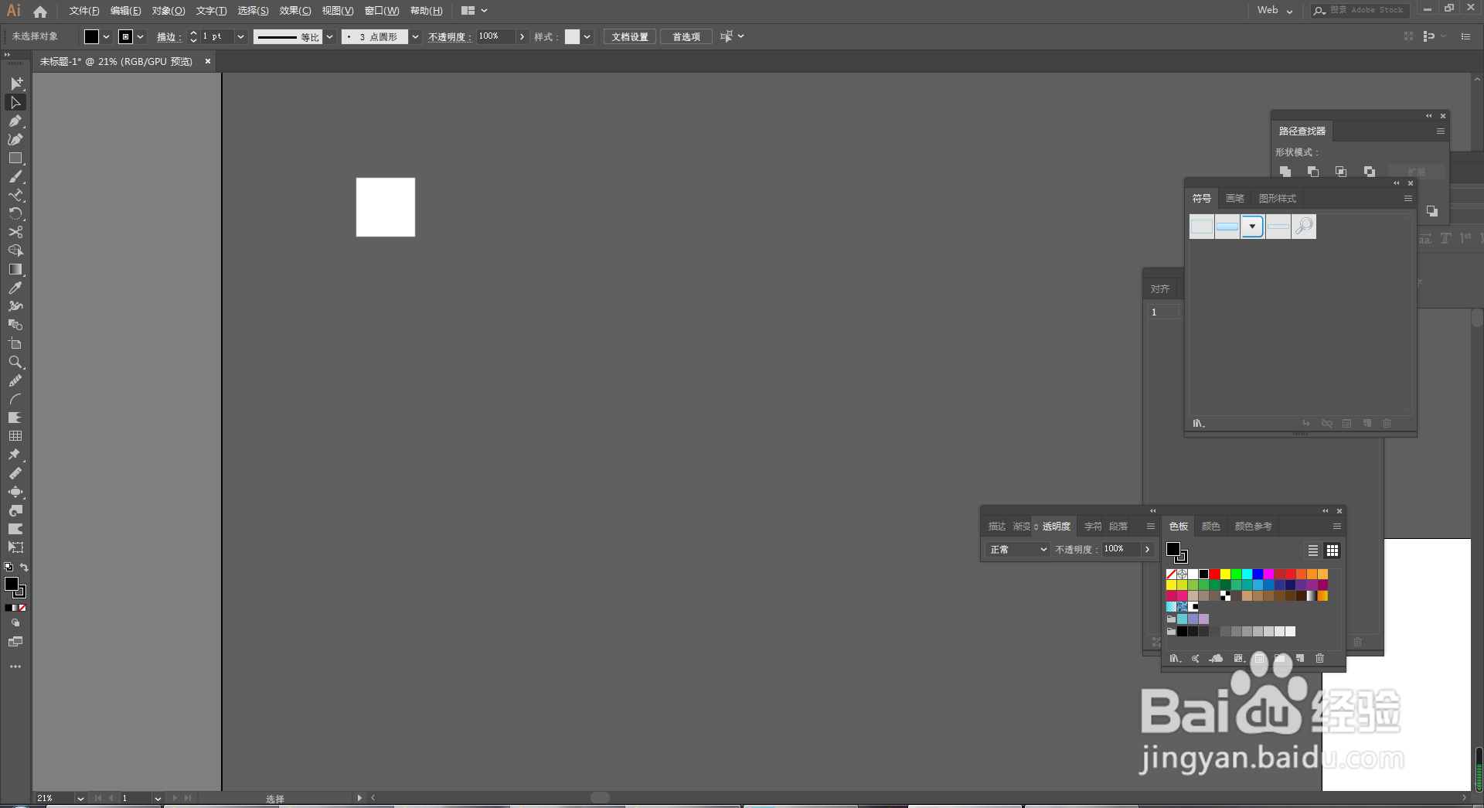Click the Exclude shape mode icon
This screenshot has width=1484, height=808.
pyautogui.click(x=1369, y=172)
